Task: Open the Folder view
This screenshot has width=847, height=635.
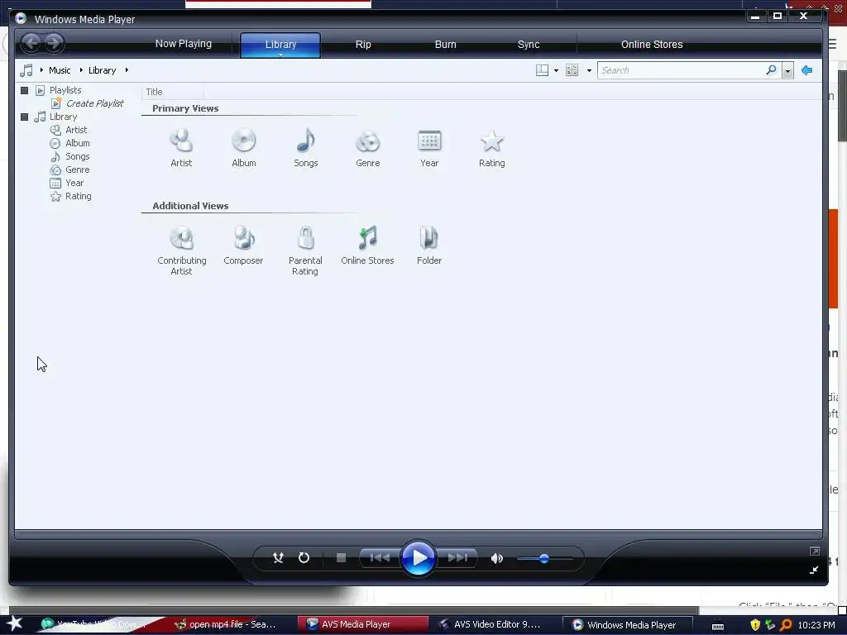Action: [x=429, y=246]
